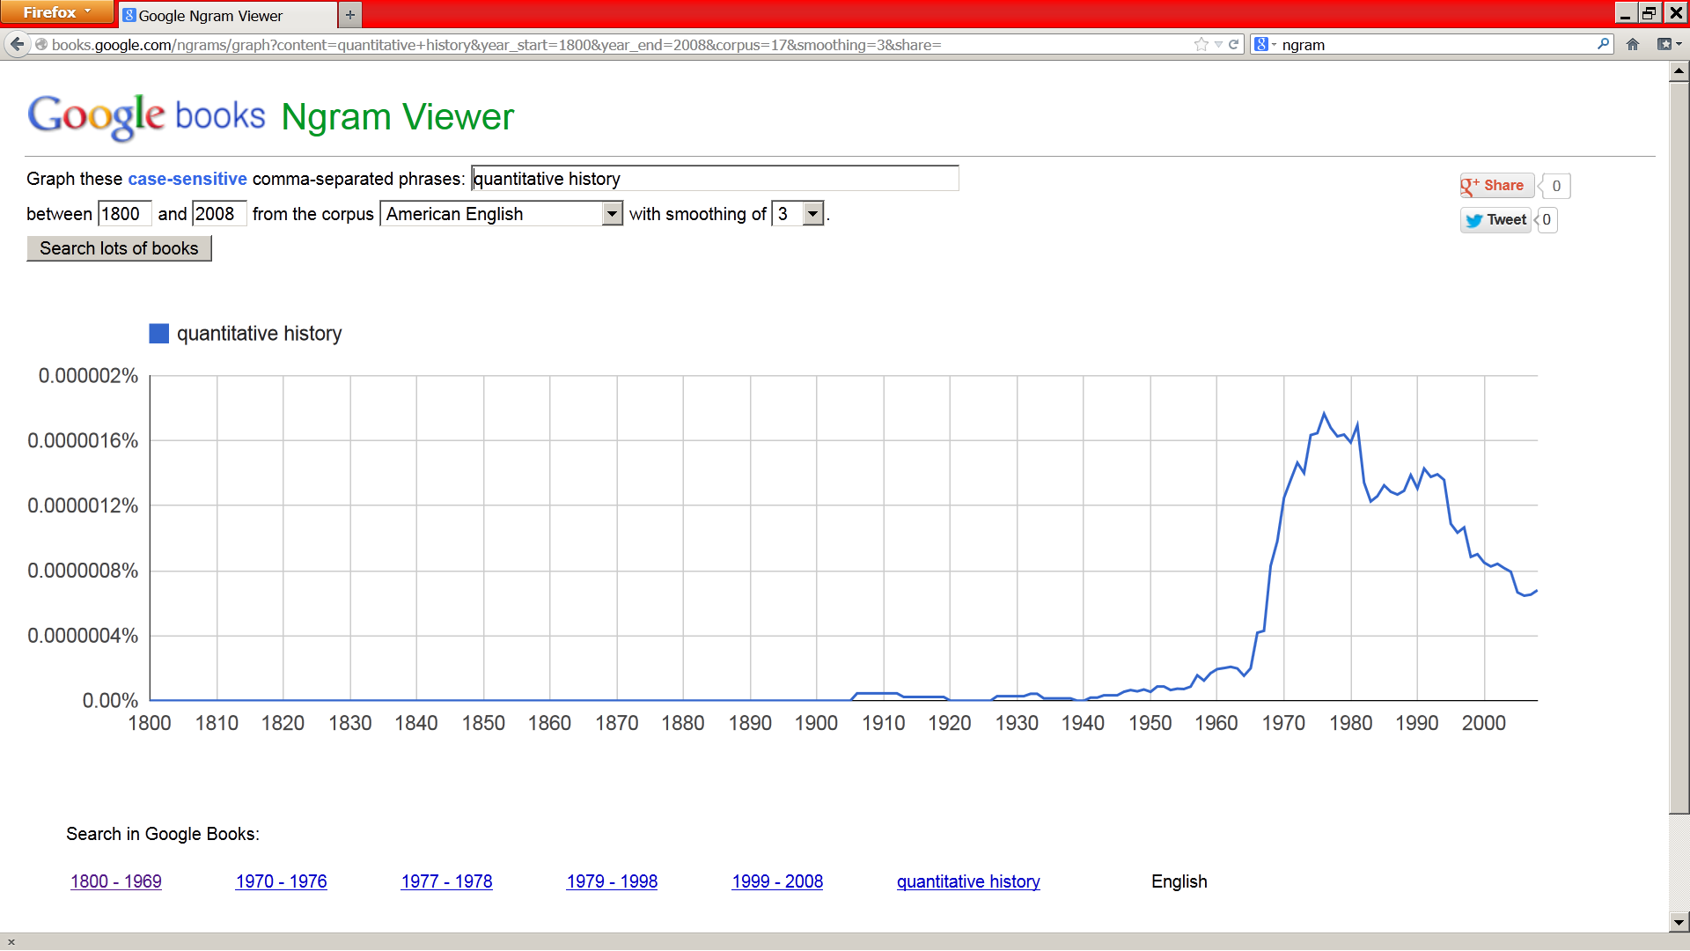Click the scrollbar up arrow

point(1679,70)
